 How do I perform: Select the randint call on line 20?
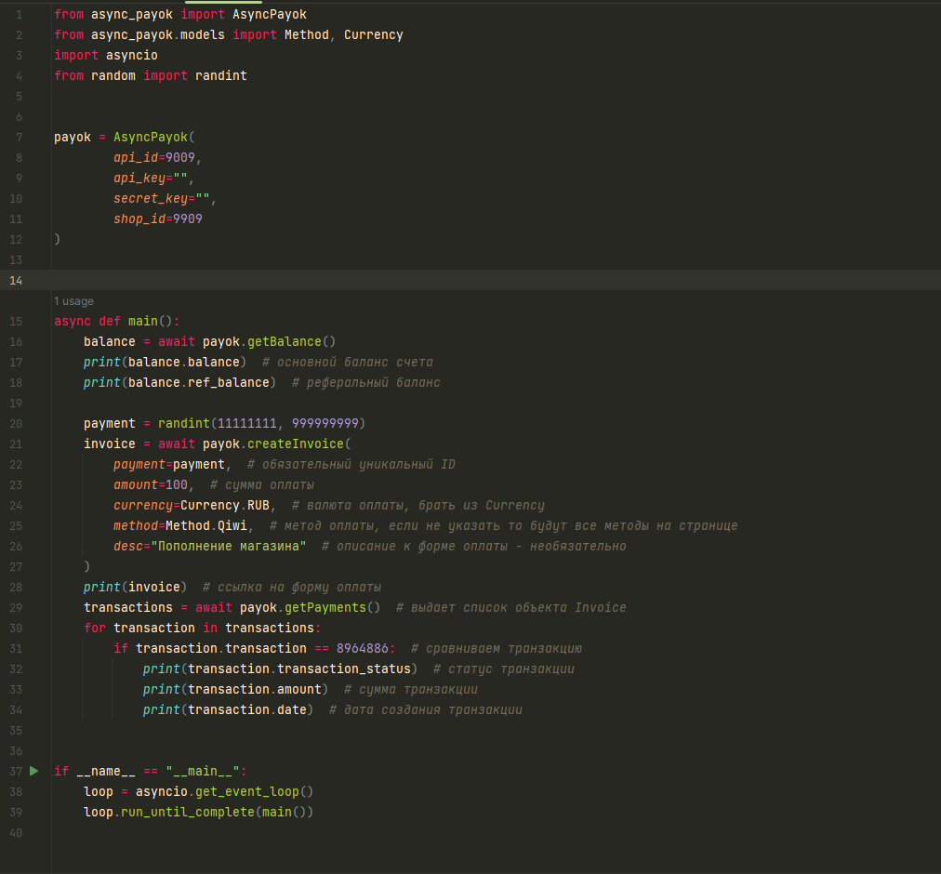click(x=183, y=423)
